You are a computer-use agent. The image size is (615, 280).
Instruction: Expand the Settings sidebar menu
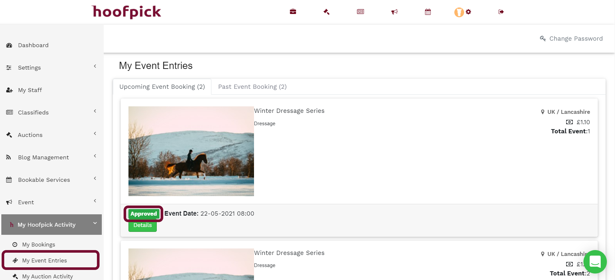click(x=51, y=68)
